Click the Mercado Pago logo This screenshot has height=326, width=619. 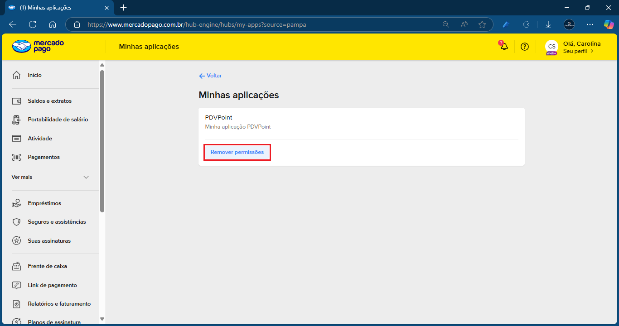[x=38, y=46]
